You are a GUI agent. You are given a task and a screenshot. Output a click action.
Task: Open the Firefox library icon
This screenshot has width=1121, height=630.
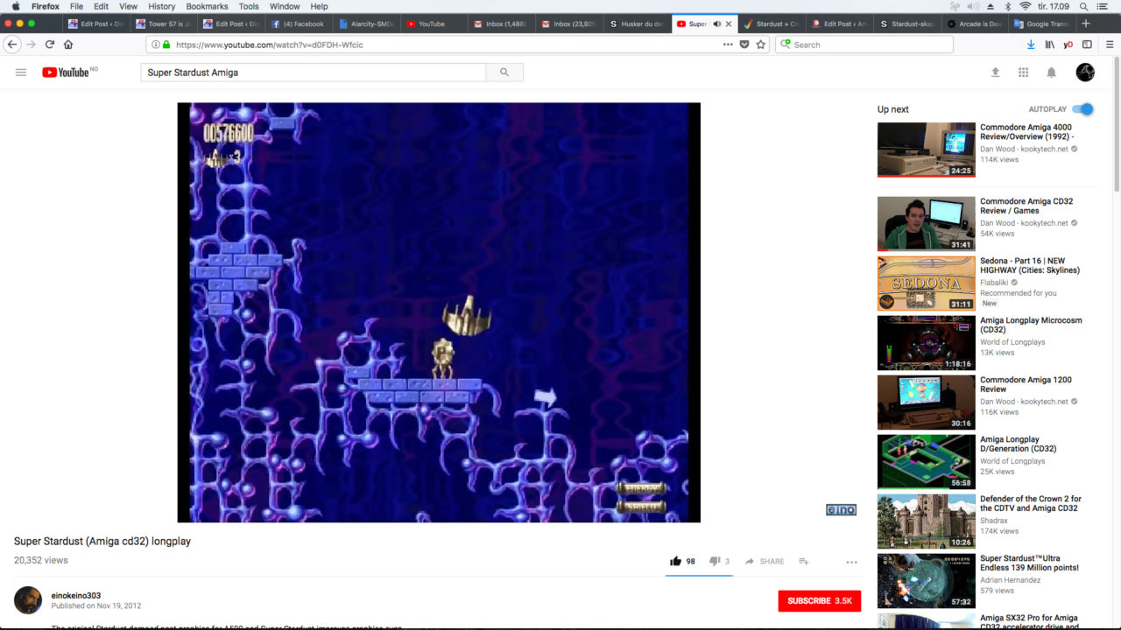click(1050, 45)
